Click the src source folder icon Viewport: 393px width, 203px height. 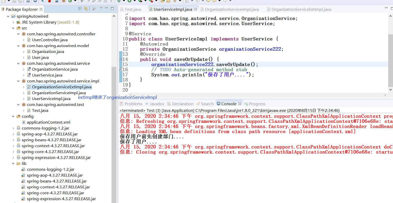point(18,28)
